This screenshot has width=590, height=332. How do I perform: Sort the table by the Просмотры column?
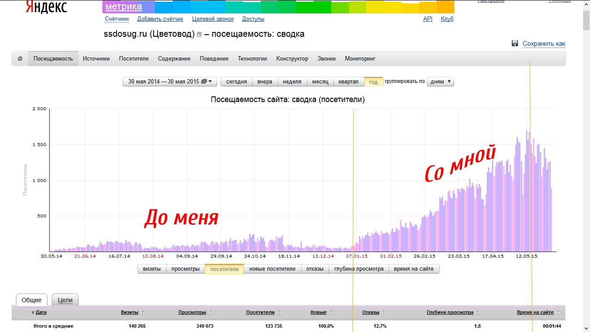click(192, 313)
